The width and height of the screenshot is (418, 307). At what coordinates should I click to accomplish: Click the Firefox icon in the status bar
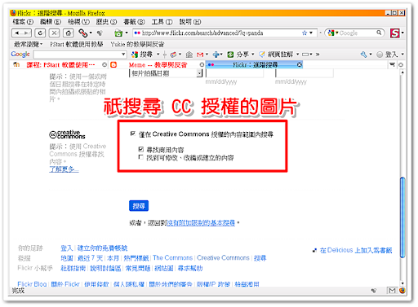(x=402, y=291)
